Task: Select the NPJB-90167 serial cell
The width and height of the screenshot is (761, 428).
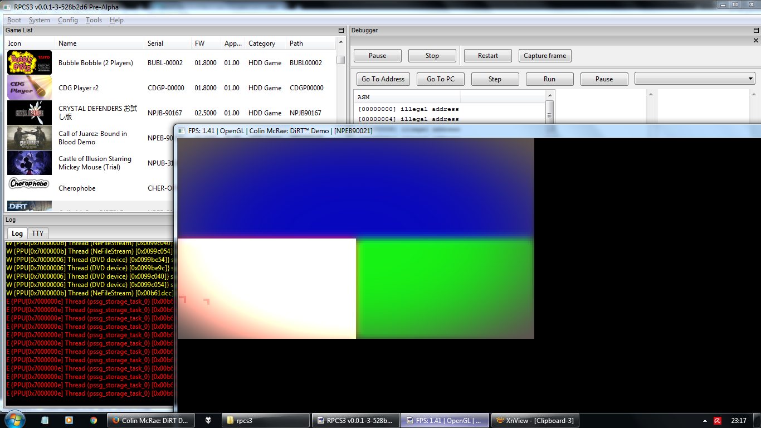Action: 164,113
